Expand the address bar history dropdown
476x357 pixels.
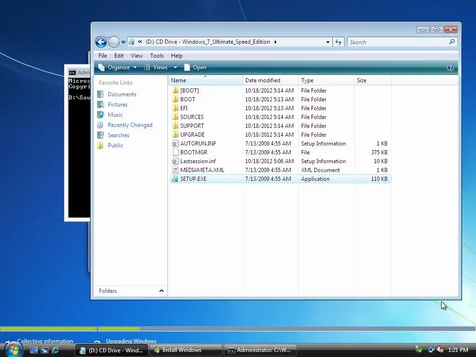point(328,42)
